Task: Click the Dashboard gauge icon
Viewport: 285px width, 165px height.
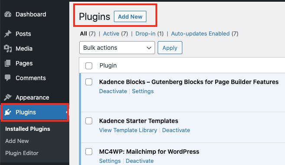Action: [8, 14]
